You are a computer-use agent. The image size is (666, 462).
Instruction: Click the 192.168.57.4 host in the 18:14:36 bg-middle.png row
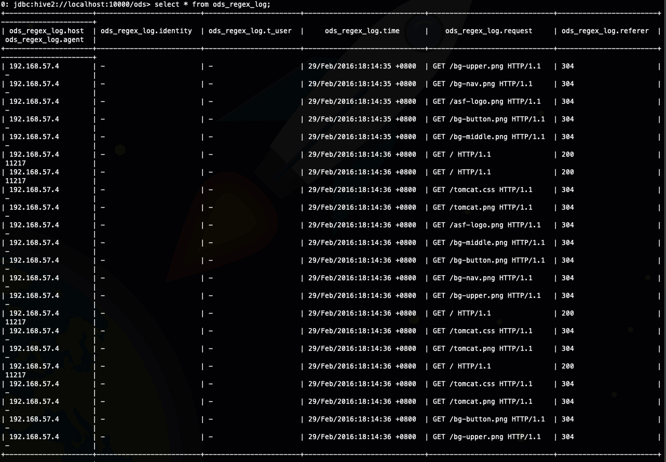[x=34, y=243]
